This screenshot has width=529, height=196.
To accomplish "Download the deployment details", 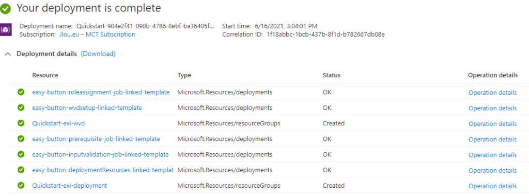I will [x=98, y=54].
